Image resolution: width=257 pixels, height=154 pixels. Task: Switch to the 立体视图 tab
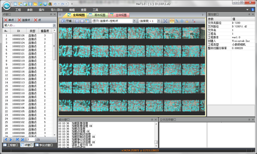[119, 15]
